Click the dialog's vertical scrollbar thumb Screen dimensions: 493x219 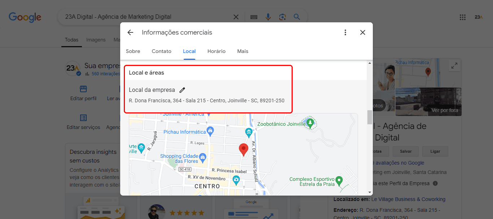click(370, 117)
